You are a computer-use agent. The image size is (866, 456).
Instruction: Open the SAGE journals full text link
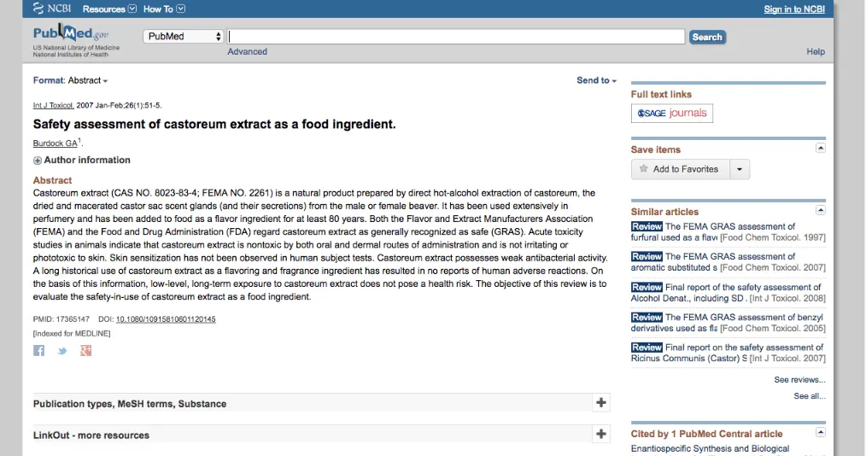tap(672, 114)
